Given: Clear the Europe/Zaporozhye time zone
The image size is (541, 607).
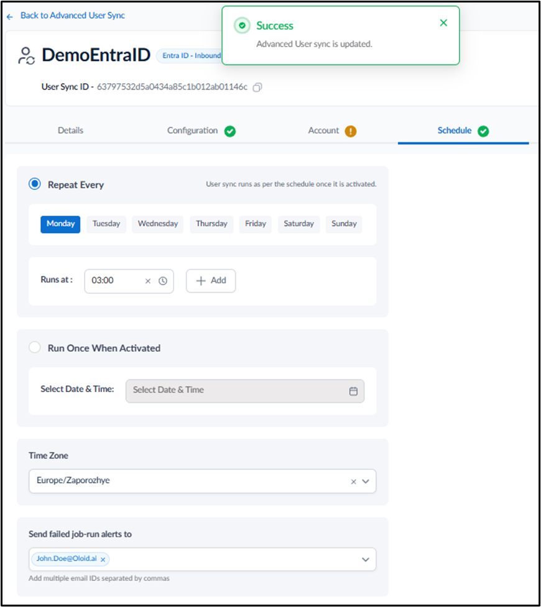Looking at the screenshot, I should pos(353,481).
